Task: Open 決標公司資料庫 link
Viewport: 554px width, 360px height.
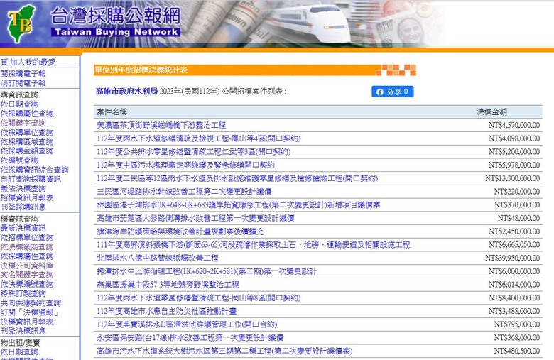Action: pos(27,266)
